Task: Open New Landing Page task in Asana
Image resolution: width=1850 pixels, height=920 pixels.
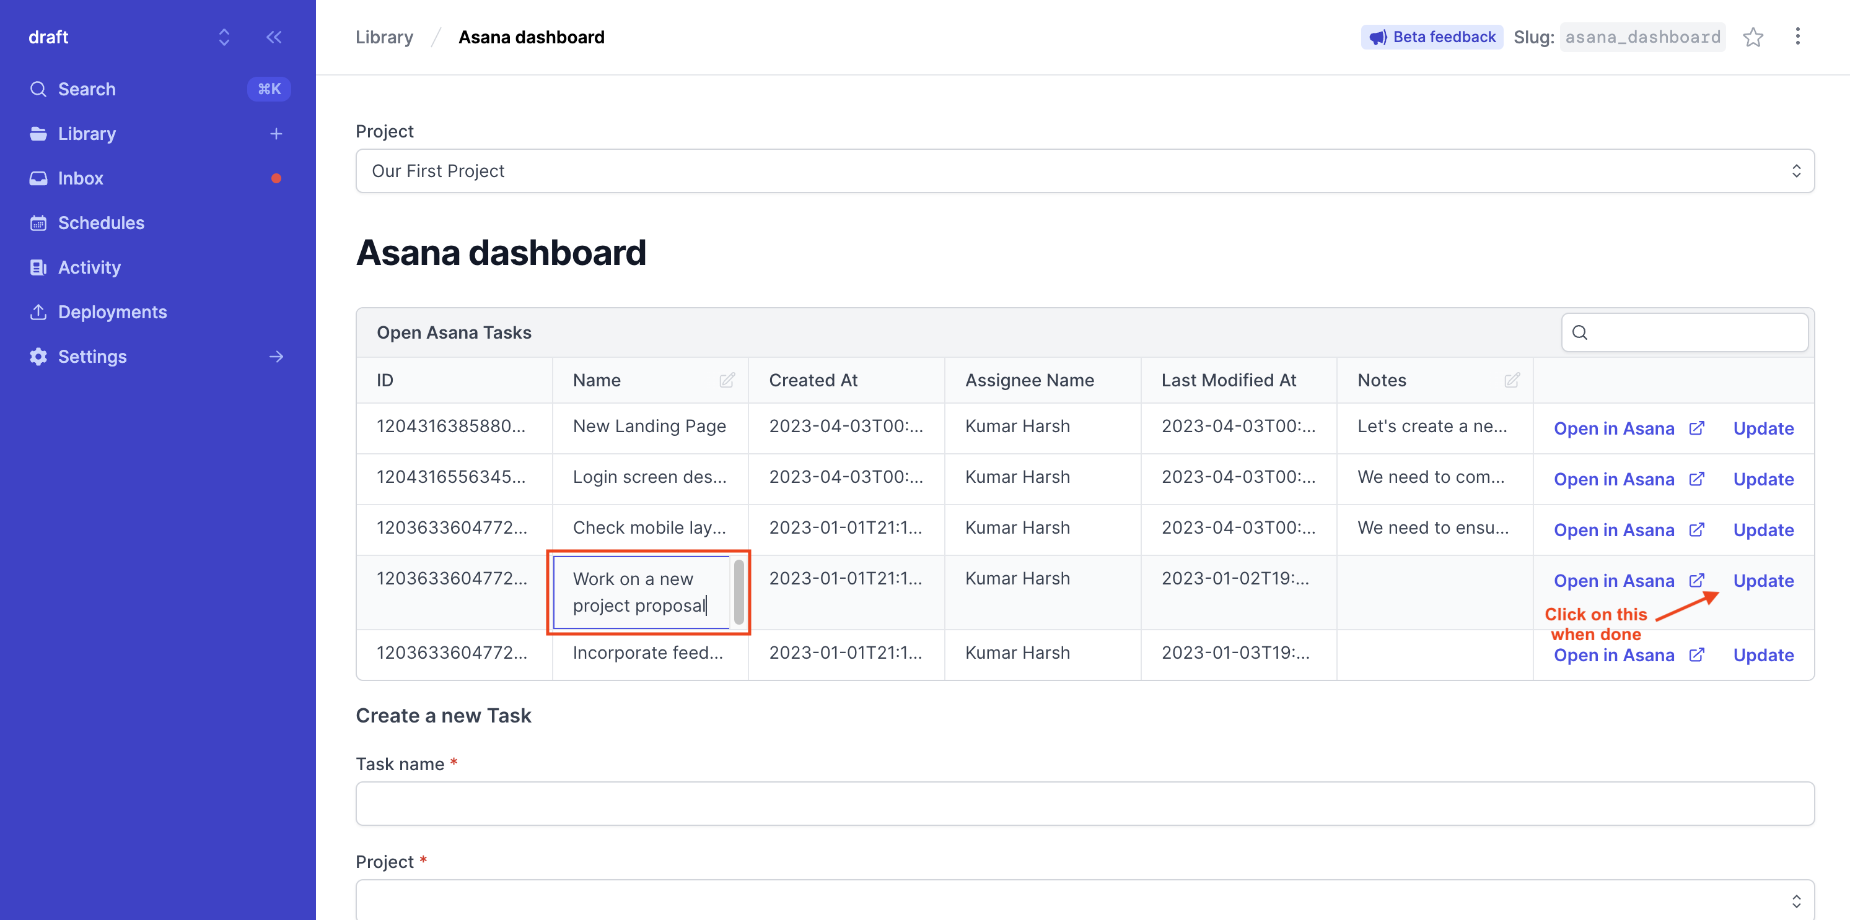Action: [x=1628, y=428]
